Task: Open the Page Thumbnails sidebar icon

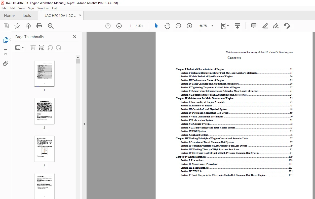Action: click(x=6, y=40)
